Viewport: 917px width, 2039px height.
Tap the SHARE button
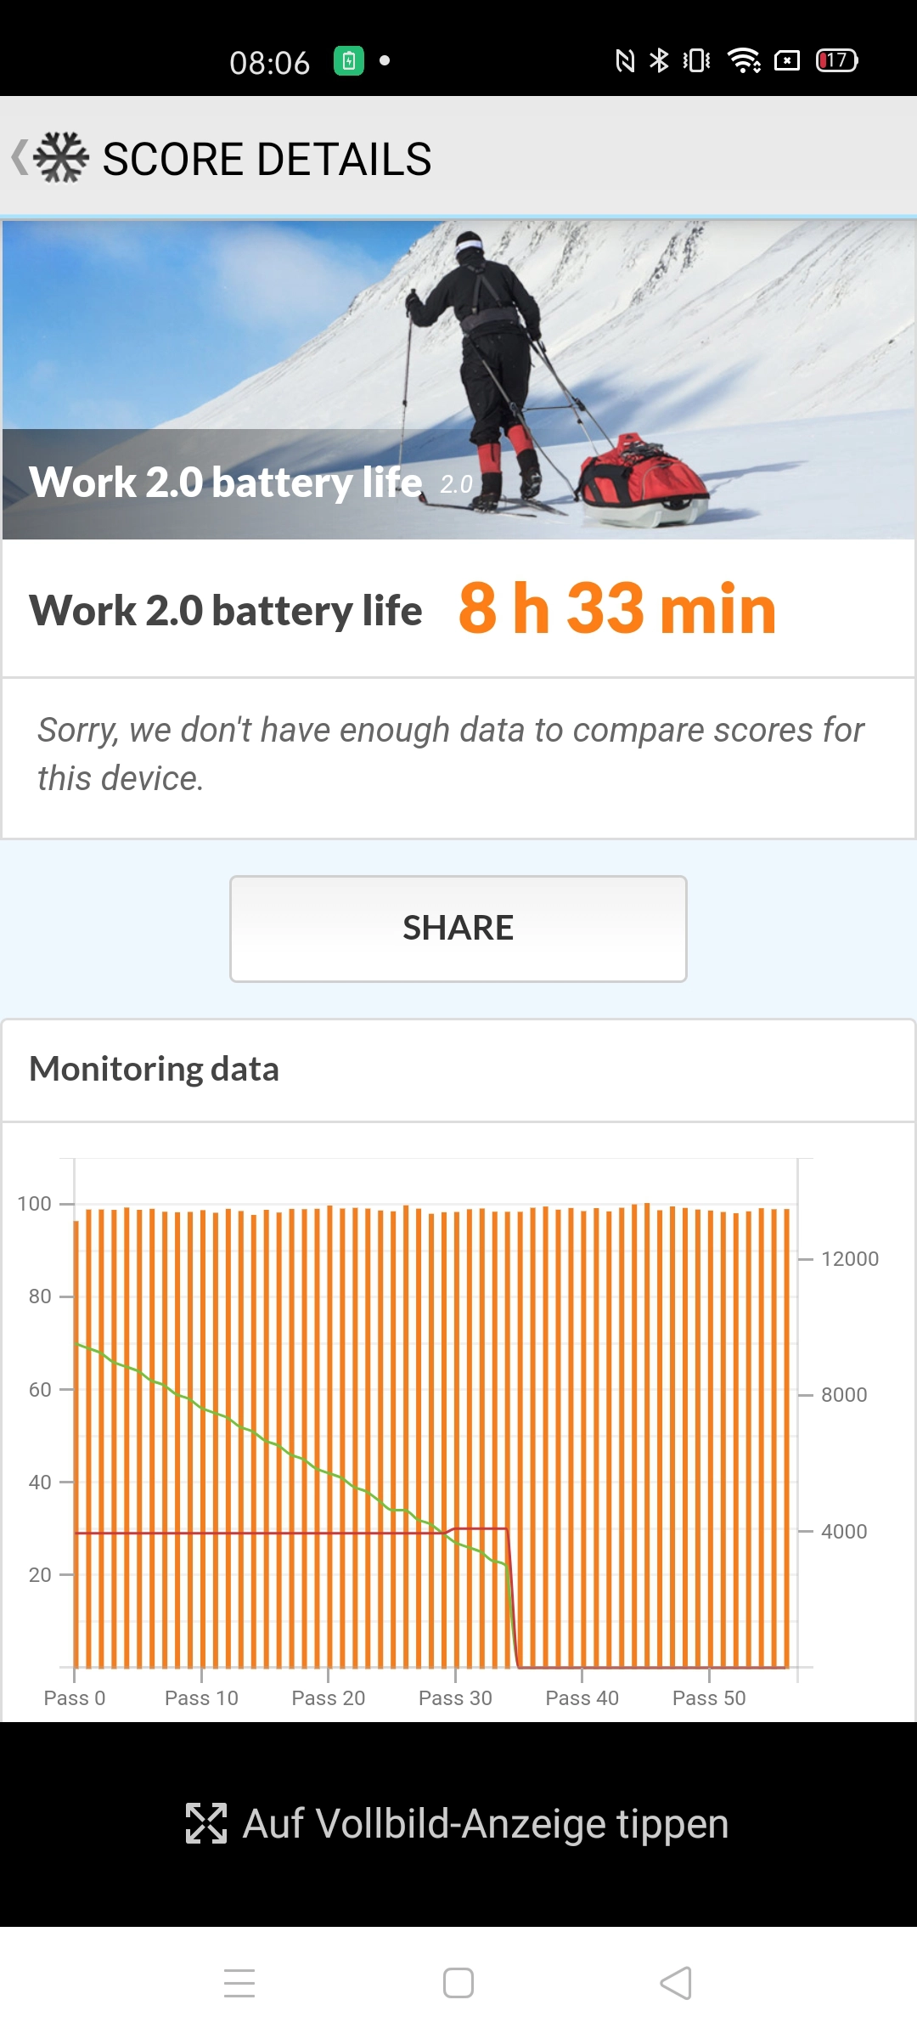click(x=458, y=929)
